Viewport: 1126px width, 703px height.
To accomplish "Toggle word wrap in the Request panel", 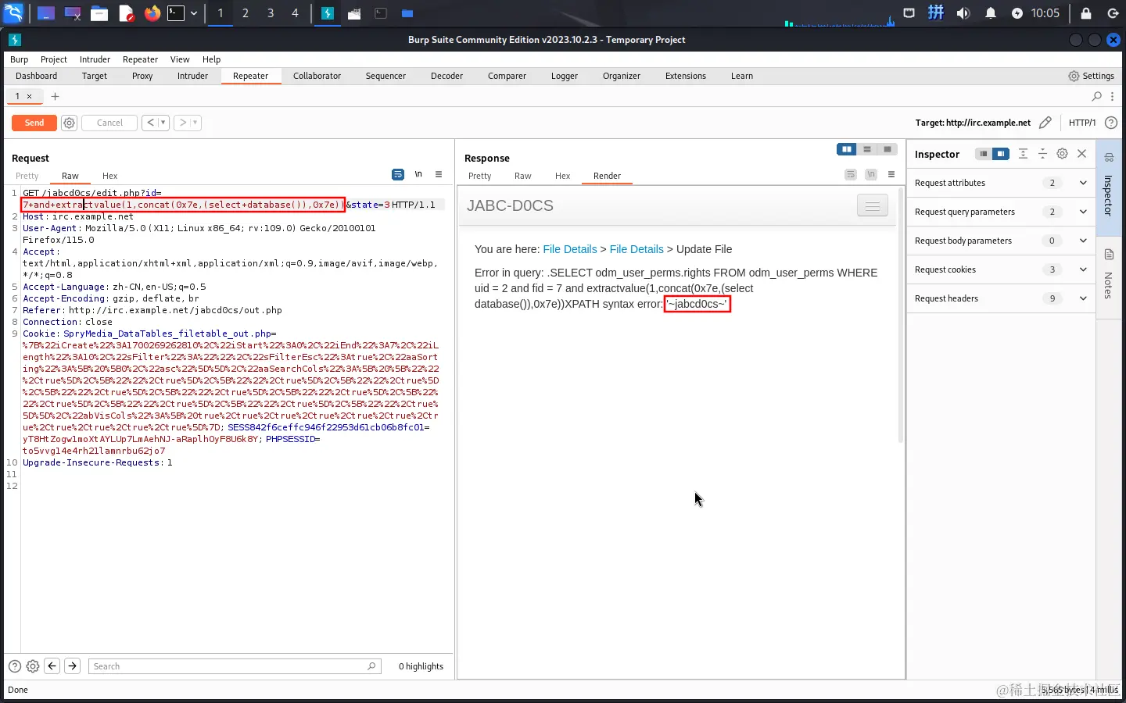I will point(398,174).
